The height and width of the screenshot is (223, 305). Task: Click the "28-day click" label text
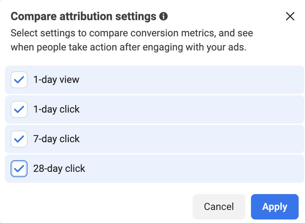pyautogui.click(x=59, y=169)
